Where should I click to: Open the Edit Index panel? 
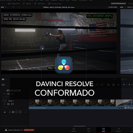tap(40, 4)
